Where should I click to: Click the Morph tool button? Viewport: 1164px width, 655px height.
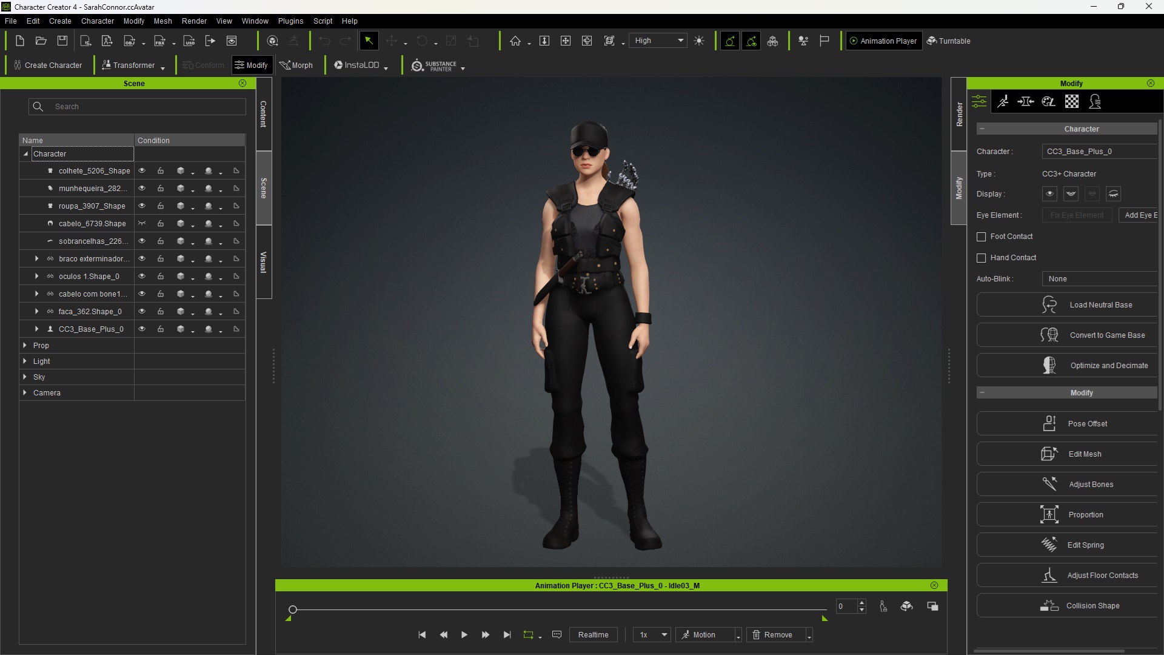pyautogui.click(x=296, y=65)
